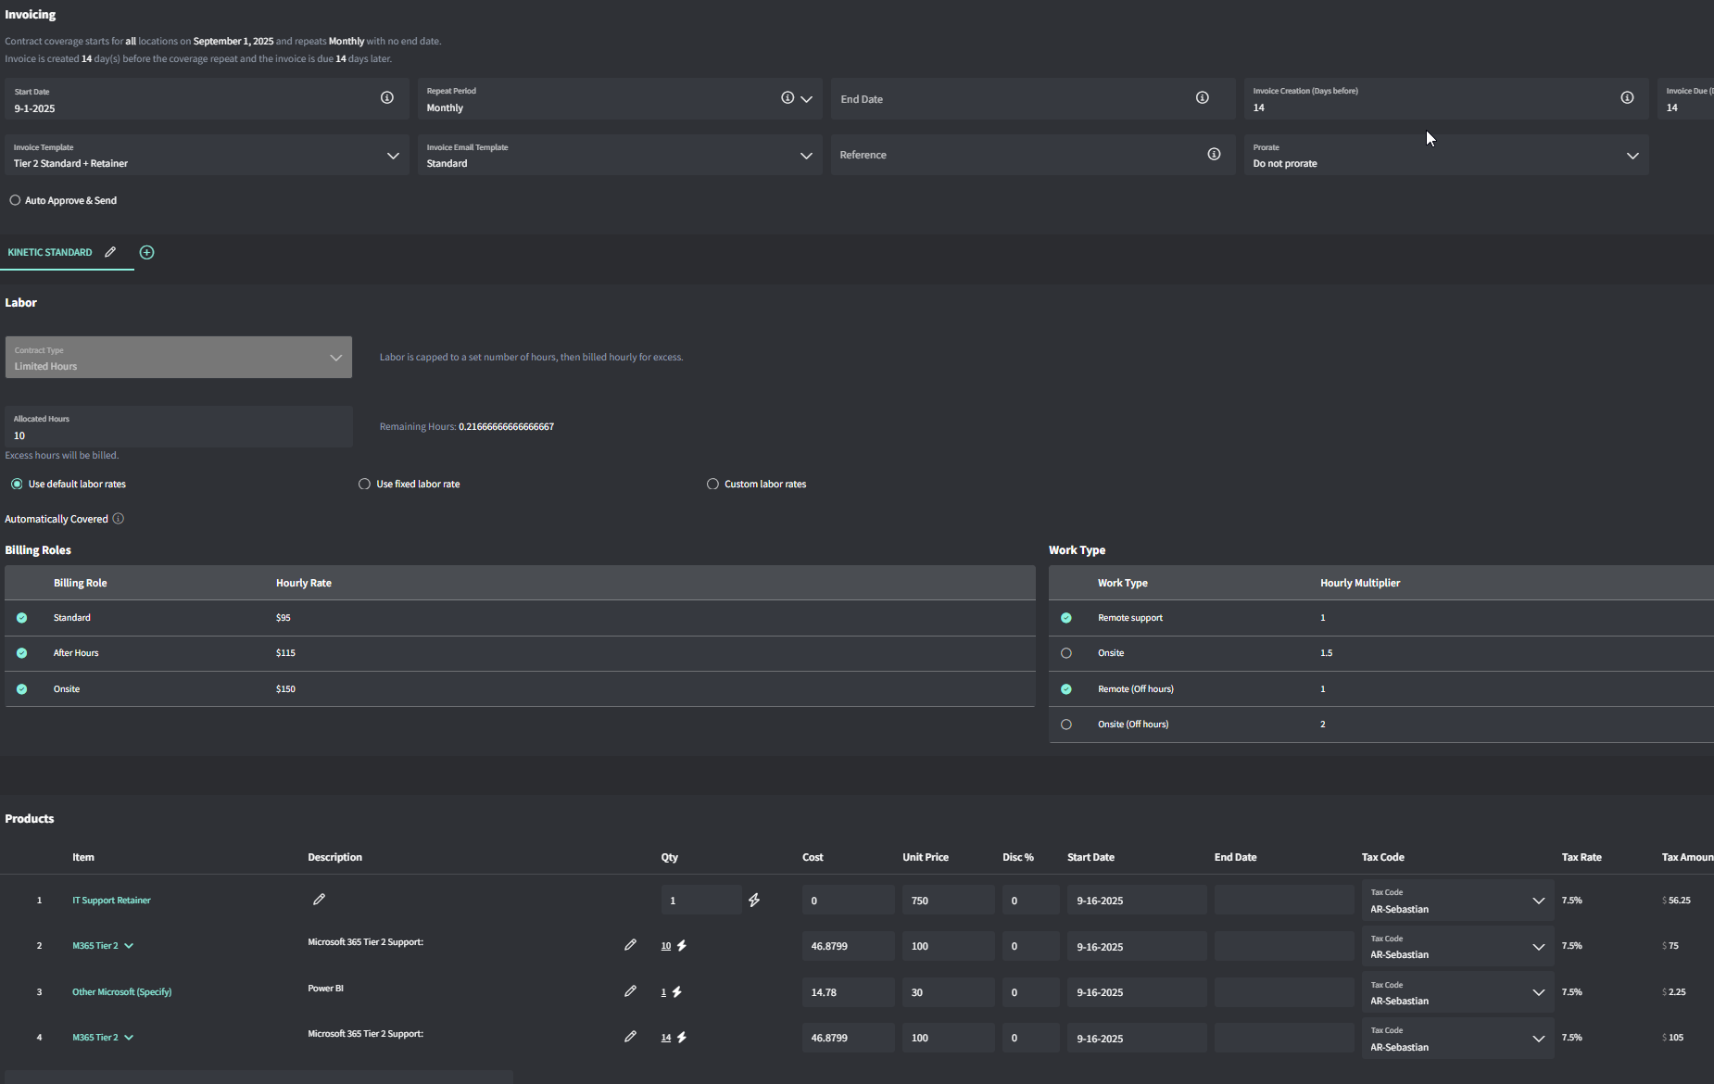Open the Other Microsoft (Specify) item link
Image resolution: width=1714 pixels, height=1084 pixels.
point(121,991)
